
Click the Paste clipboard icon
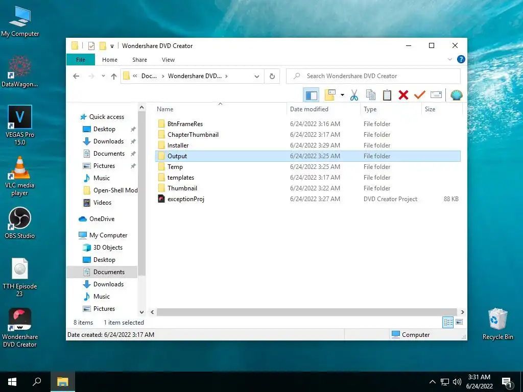click(387, 95)
